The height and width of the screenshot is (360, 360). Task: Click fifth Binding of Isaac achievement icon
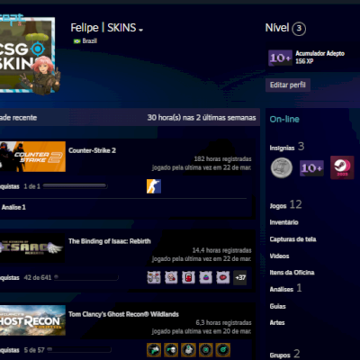[223, 277]
